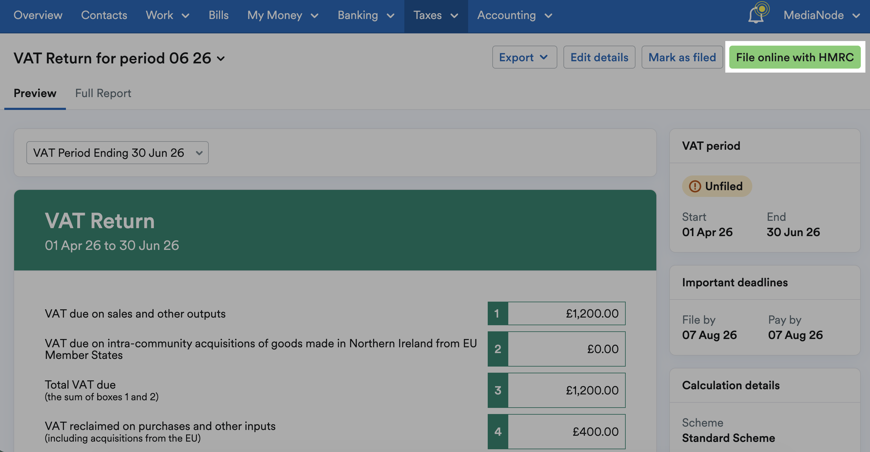This screenshot has width=870, height=452.
Task: Switch to the Full Report tab
Action: click(x=103, y=93)
